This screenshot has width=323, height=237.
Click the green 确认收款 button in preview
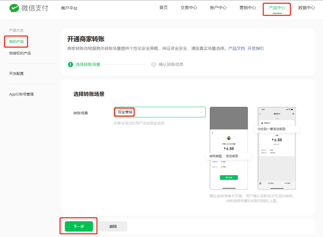point(229,177)
